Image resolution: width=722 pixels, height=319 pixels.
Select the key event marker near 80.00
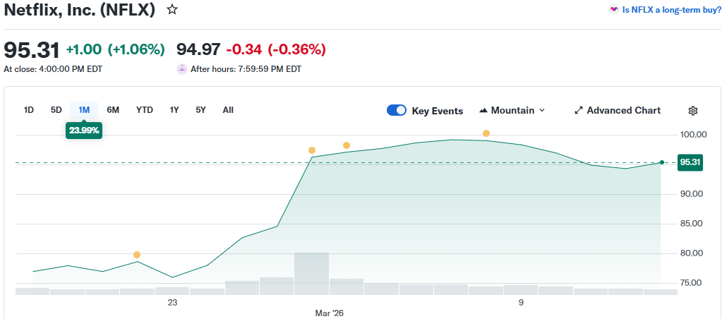(x=137, y=255)
